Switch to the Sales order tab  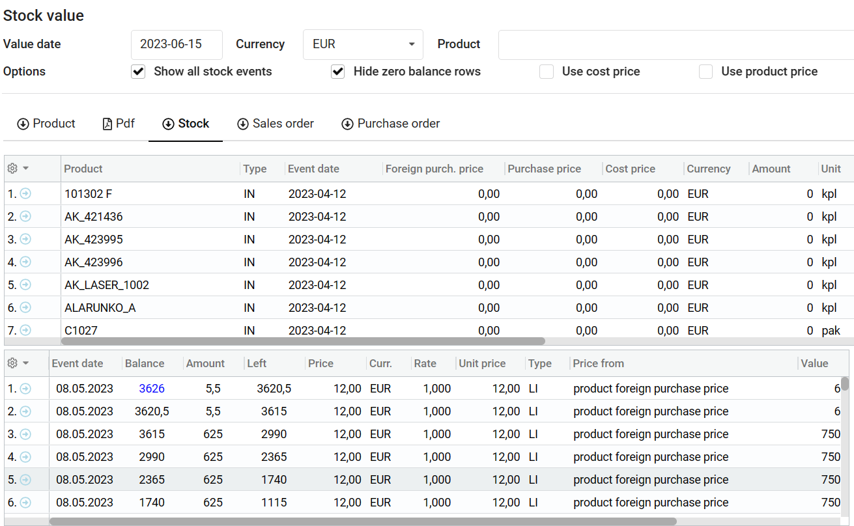[x=276, y=124]
